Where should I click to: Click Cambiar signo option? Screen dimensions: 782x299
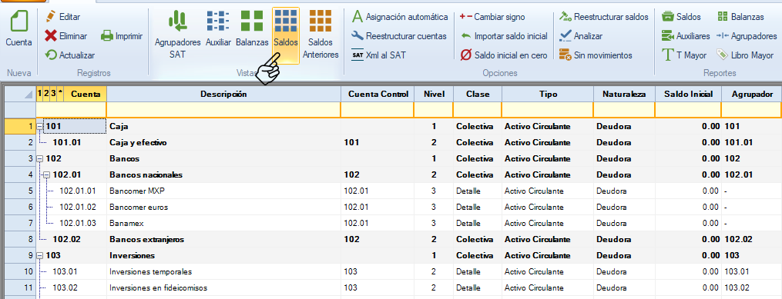pos(492,17)
